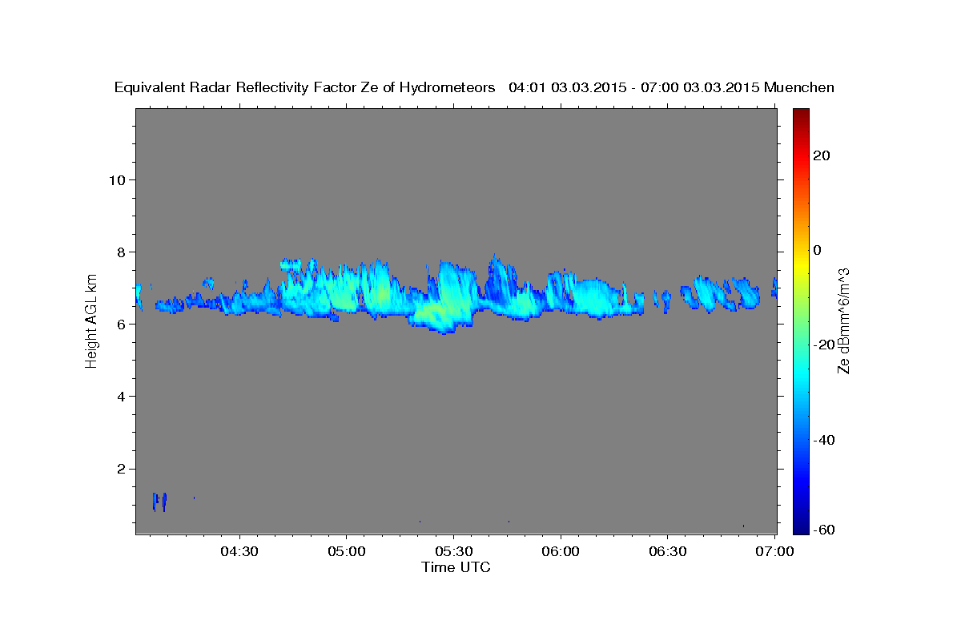Viewport: 961px width, 641px height.
Task: Click the time axis label '06:00'
Action: pyautogui.click(x=561, y=552)
